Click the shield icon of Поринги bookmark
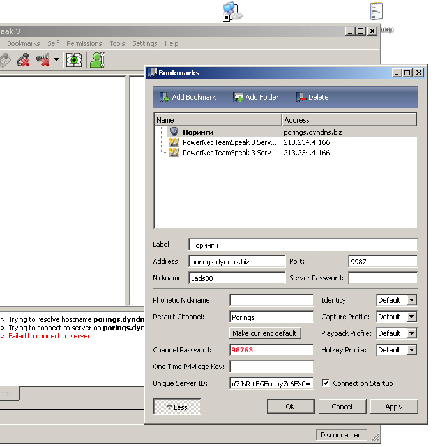This screenshot has height=447, width=447. (174, 132)
